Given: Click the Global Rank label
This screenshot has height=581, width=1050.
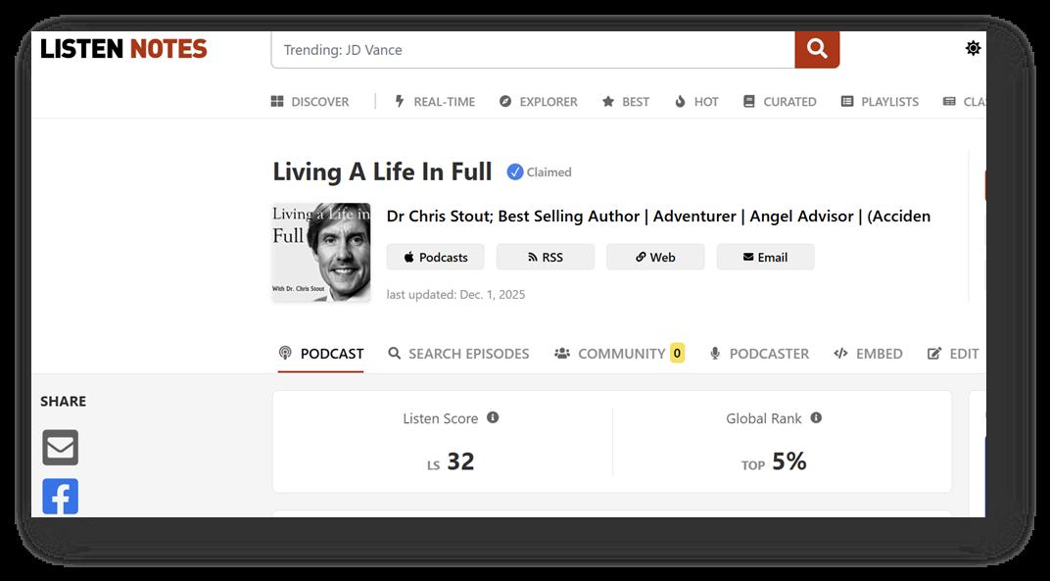Looking at the screenshot, I should [x=763, y=418].
